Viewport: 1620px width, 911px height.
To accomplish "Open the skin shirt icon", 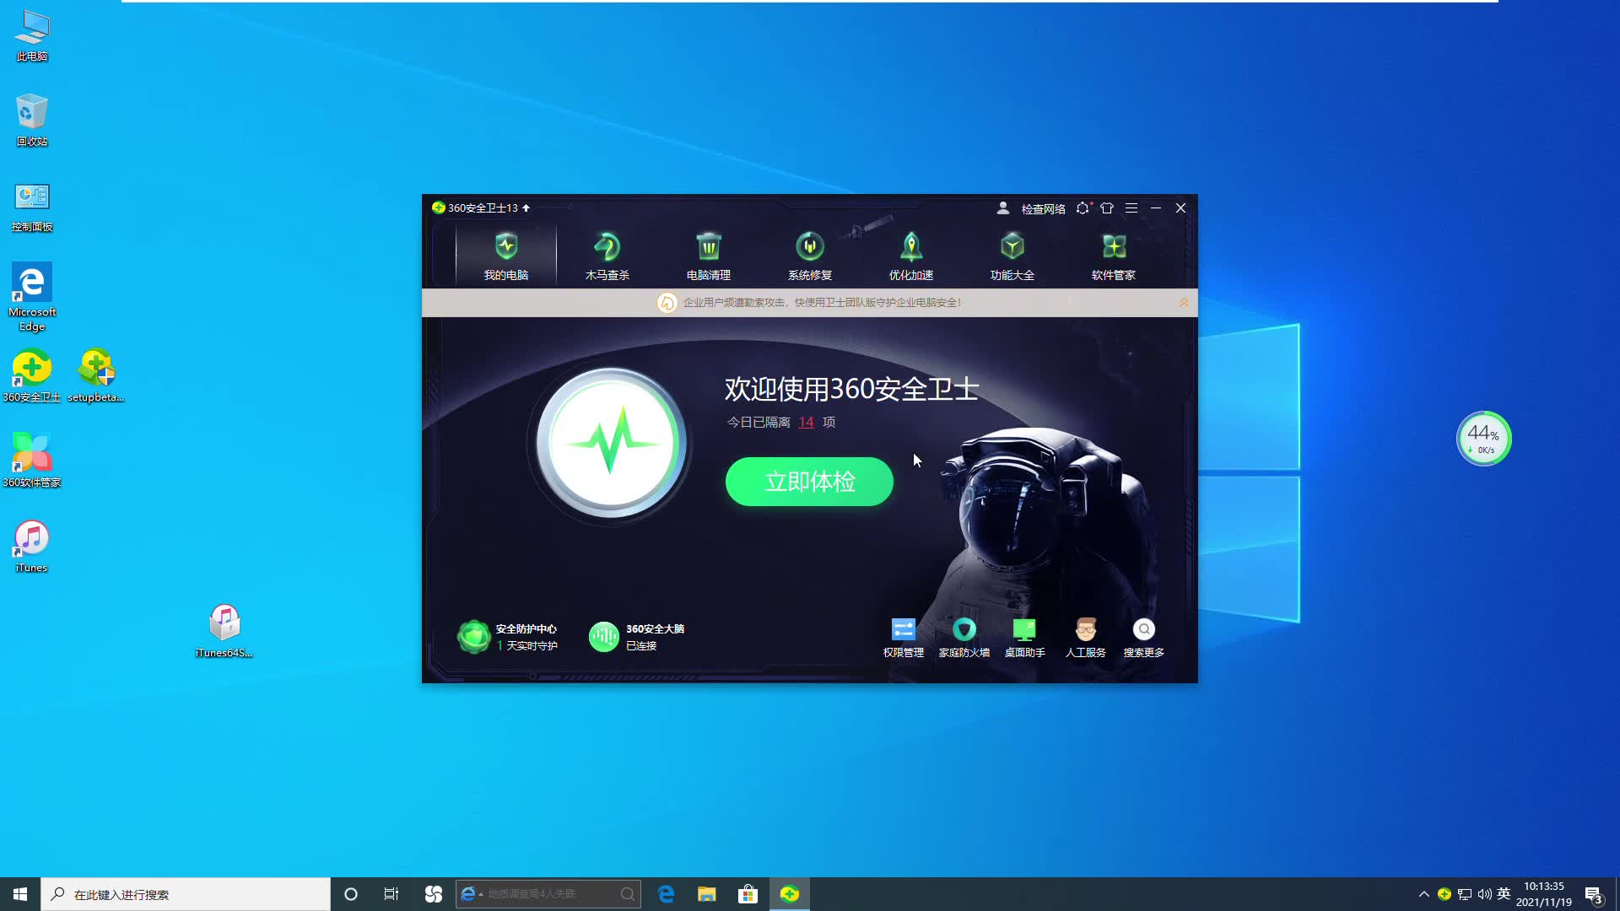I will point(1107,208).
